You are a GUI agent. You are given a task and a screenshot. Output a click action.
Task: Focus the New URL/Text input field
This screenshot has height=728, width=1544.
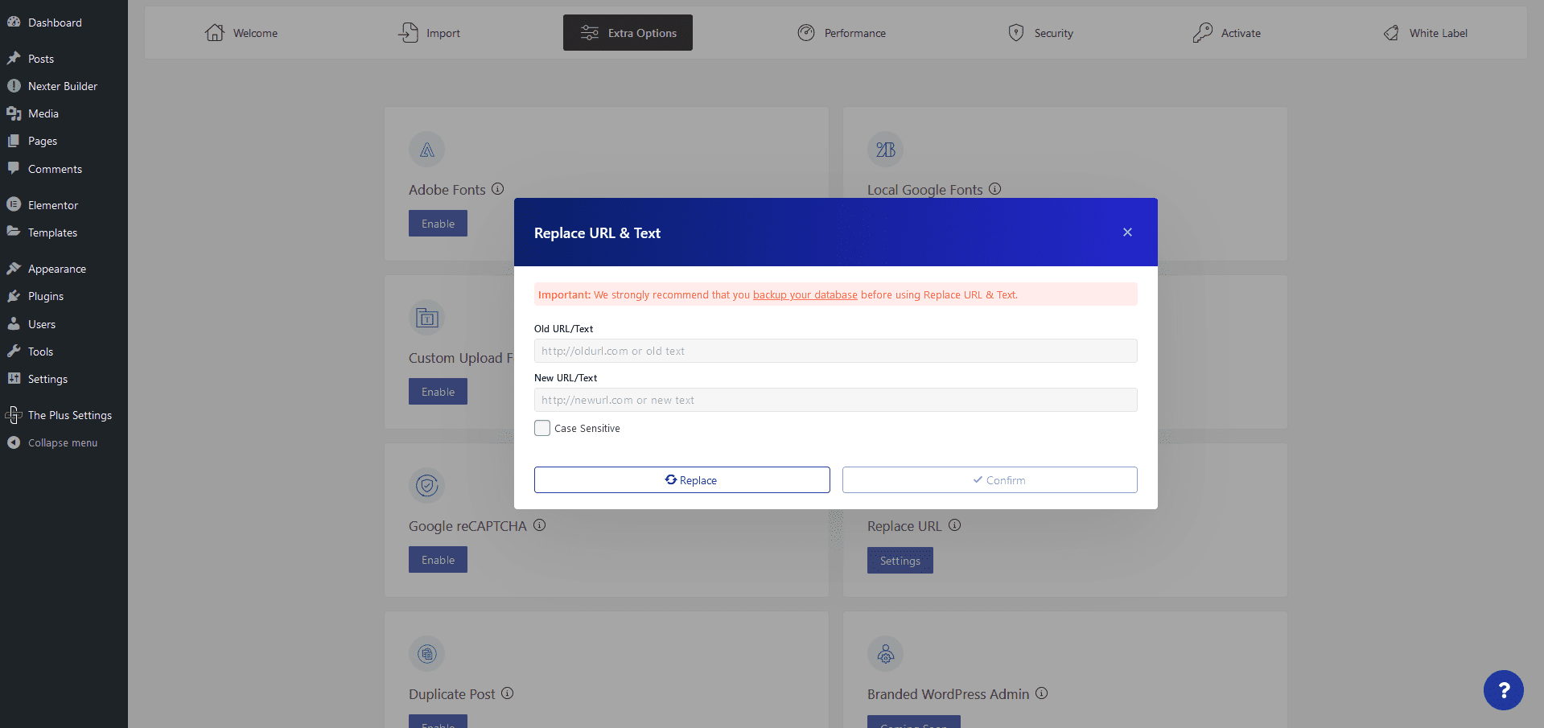(x=835, y=400)
